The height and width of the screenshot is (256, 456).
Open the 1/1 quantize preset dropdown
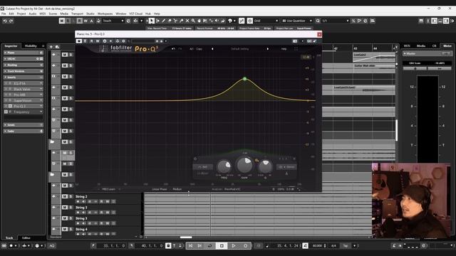335,21
